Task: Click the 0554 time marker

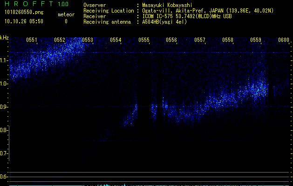Action: pos(116,40)
